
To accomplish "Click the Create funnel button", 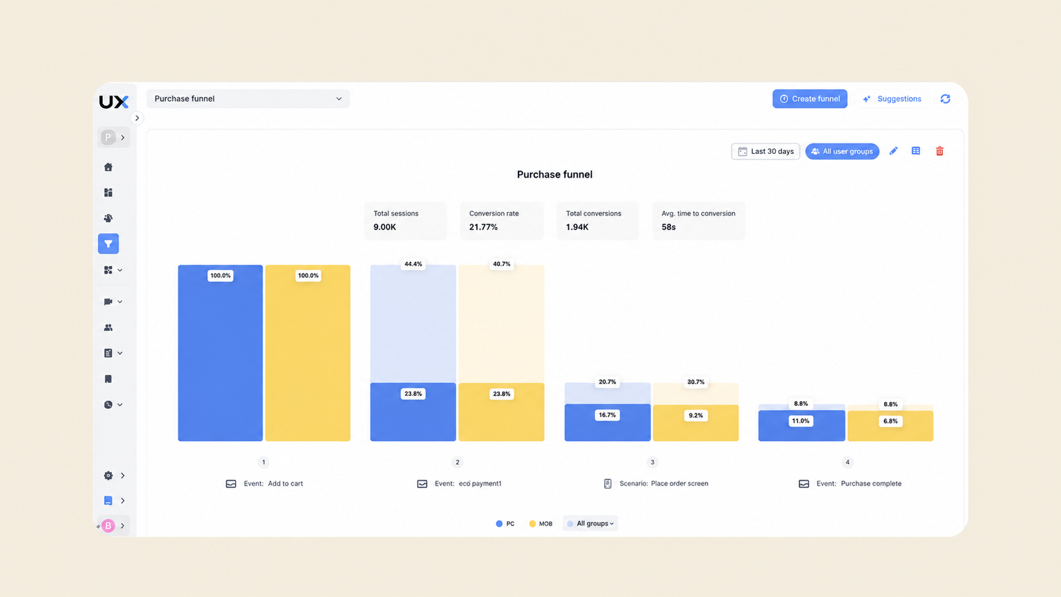I will click(x=810, y=99).
